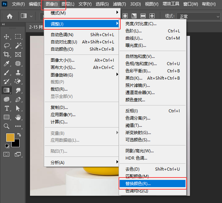Viewport: 222px width, 203px height.
Task: Toggle Quick Mask mode
Action: [6, 154]
